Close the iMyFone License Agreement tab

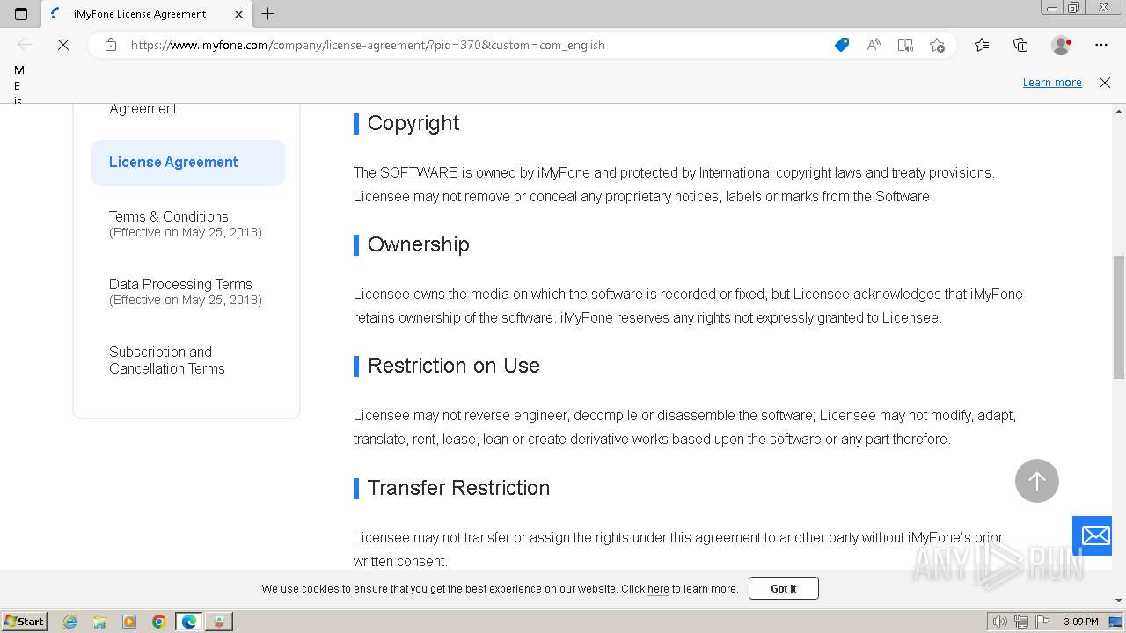pos(238,14)
